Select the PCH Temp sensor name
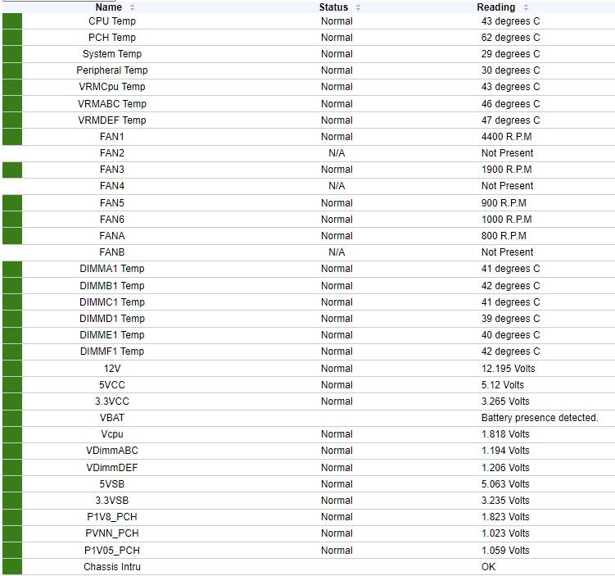Viewport: 615px width, 576px height. click(112, 38)
